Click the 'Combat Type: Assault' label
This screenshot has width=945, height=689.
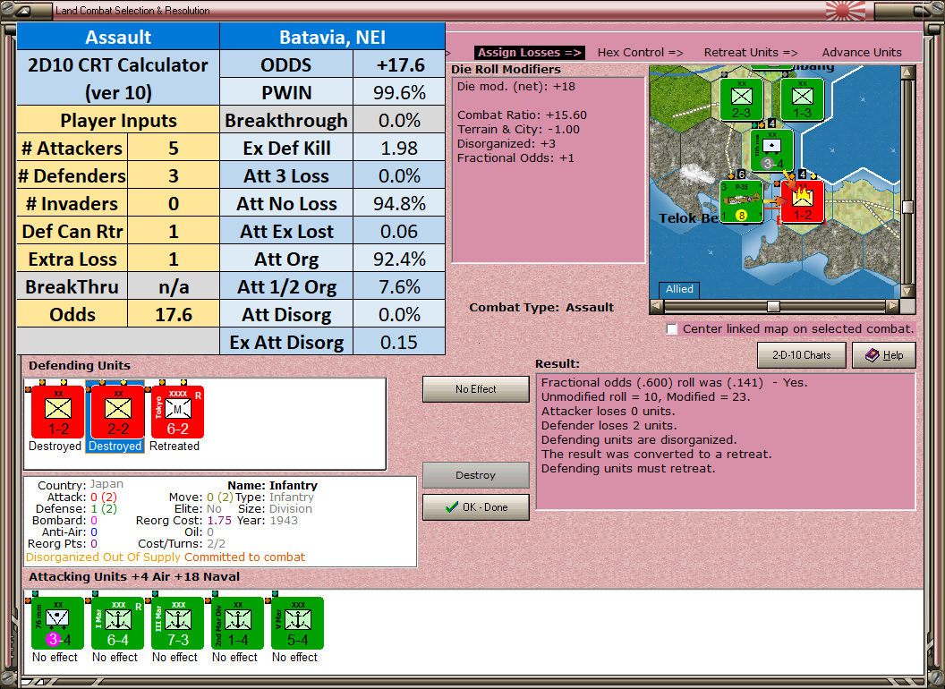click(541, 308)
